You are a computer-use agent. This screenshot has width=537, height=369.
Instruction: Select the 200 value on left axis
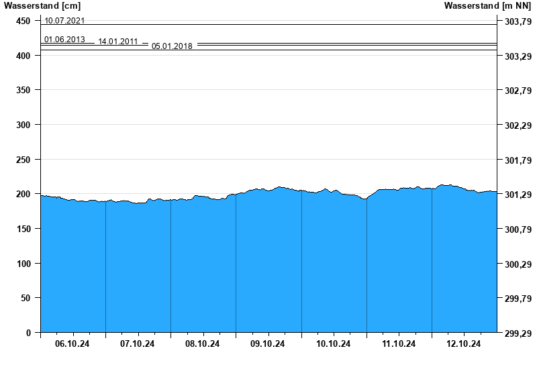(x=23, y=194)
